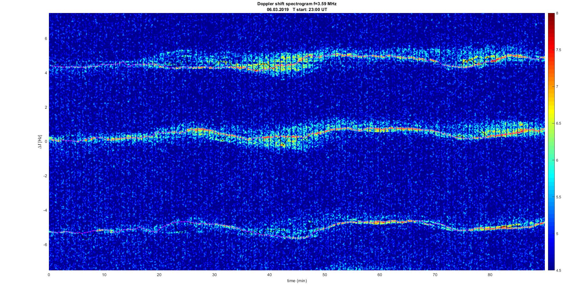Click the colorbar tick label '7.5'

pyautogui.click(x=559, y=50)
